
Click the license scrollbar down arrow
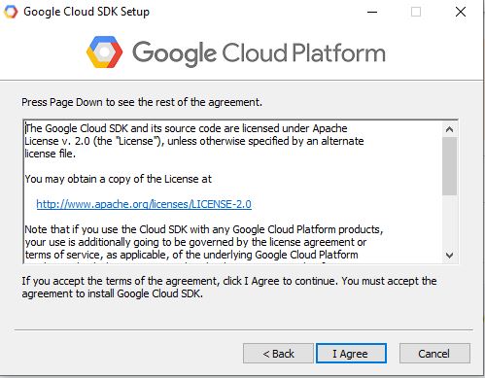(x=449, y=255)
